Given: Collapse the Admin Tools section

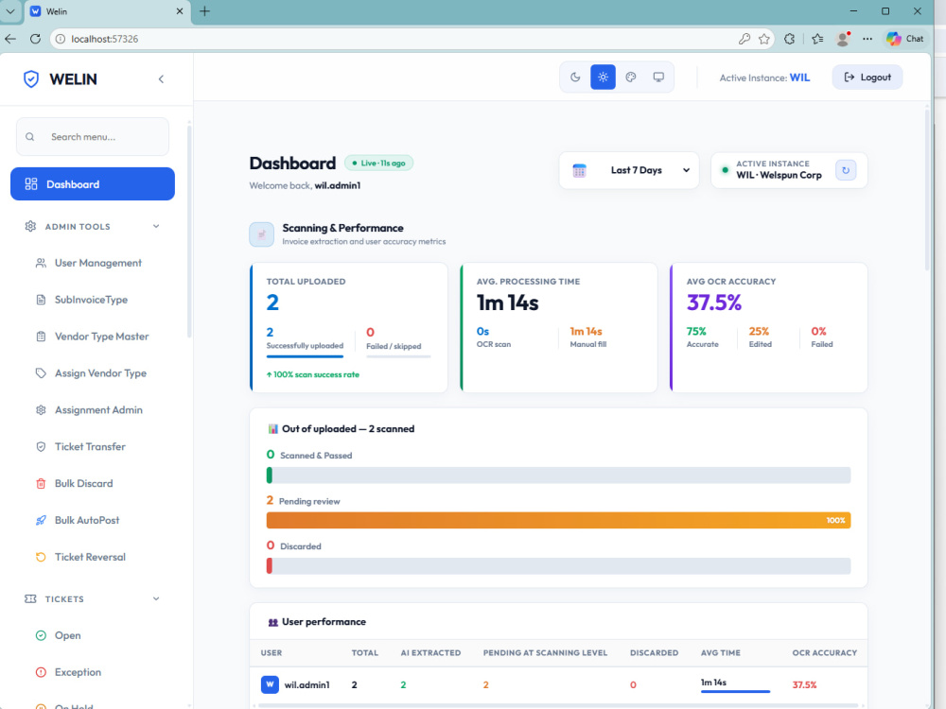Looking at the screenshot, I should 156,226.
